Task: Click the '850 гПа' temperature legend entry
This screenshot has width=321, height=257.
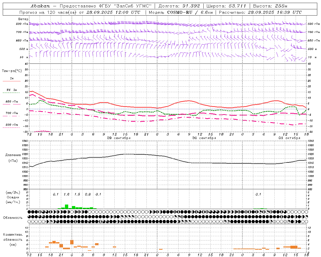Action: point(12,102)
